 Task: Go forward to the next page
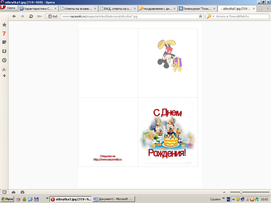click(x=22, y=16)
